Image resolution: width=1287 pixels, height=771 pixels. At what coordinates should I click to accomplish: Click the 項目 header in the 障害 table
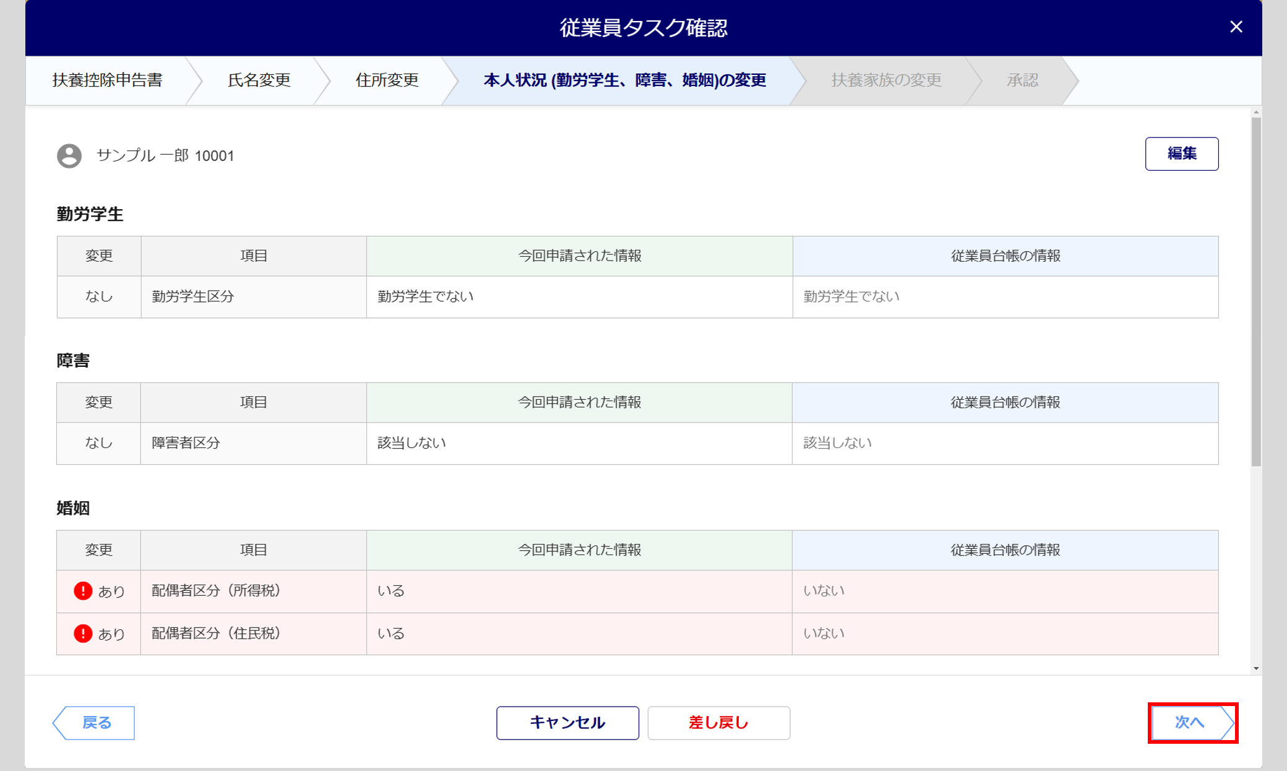pyautogui.click(x=254, y=403)
